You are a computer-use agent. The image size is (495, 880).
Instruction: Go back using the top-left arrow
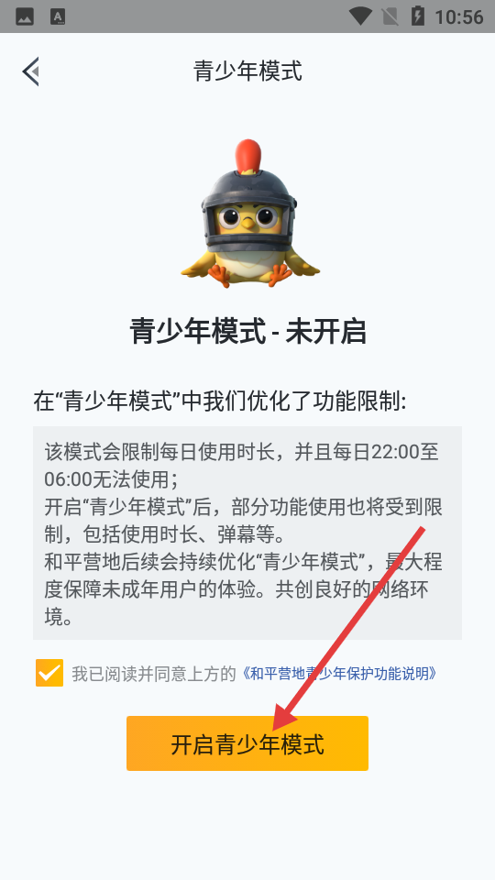coord(30,71)
